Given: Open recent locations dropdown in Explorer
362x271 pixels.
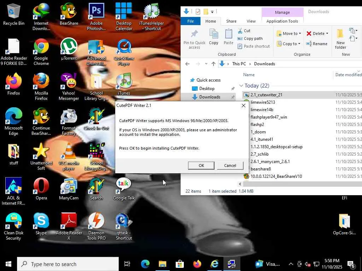Looking at the screenshot, I should pos(206,64).
